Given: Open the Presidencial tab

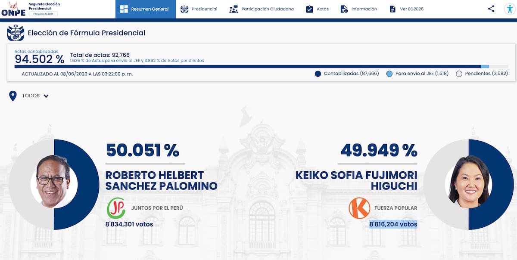Looking at the screenshot, I should 199,9.
